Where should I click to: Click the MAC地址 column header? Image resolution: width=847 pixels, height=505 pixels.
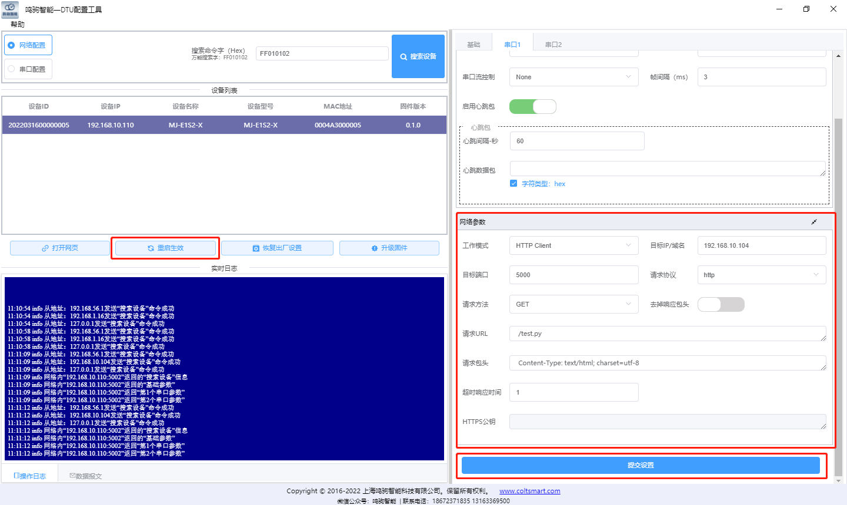point(338,106)
